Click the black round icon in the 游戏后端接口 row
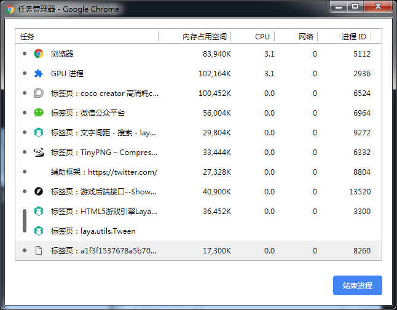Image resolution: width=397 pixels, height=310 pixels. (39, 191)
